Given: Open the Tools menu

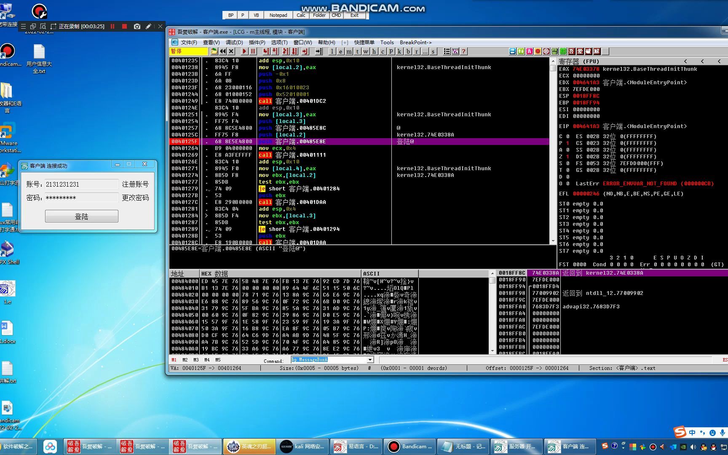Looking at the screenshot, I should [x=387, y=43].
